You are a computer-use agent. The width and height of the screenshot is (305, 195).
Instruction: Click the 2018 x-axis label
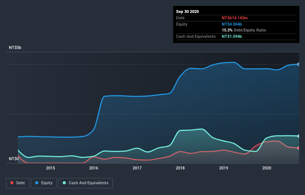click(180, 168)
